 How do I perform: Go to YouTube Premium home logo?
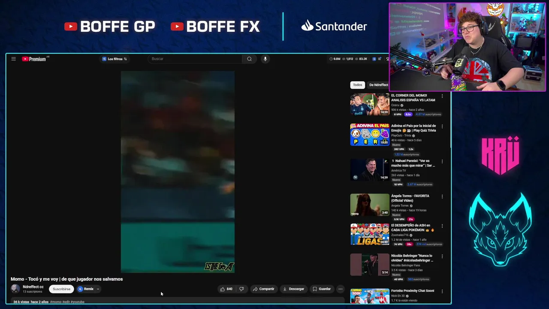pos(34,59)
